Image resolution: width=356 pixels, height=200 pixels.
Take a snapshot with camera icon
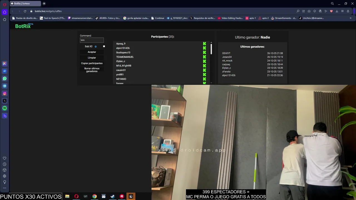[x=309, y=11]
